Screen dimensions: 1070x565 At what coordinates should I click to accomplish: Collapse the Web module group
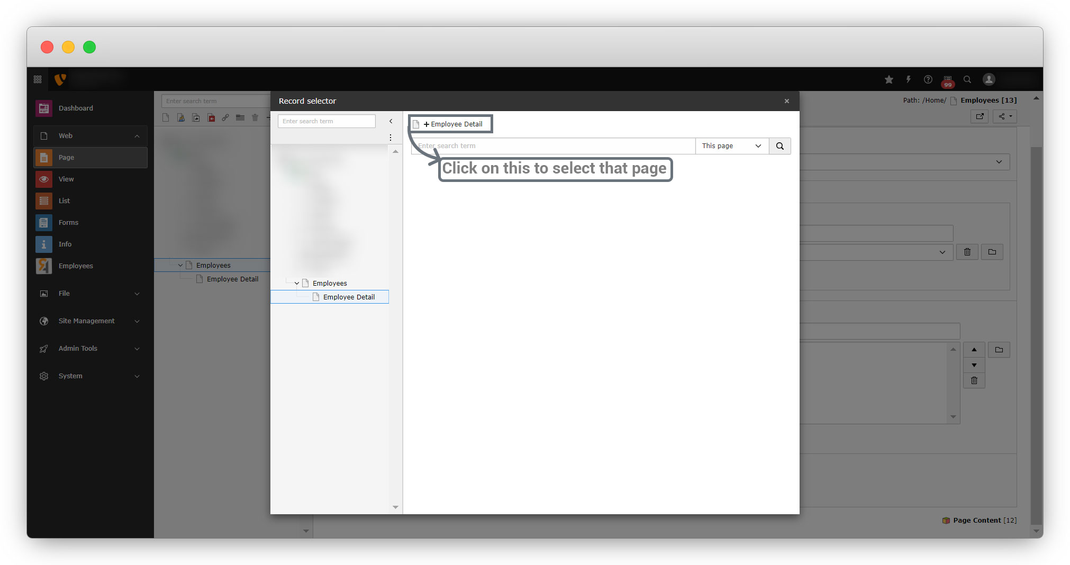point(137,136)
